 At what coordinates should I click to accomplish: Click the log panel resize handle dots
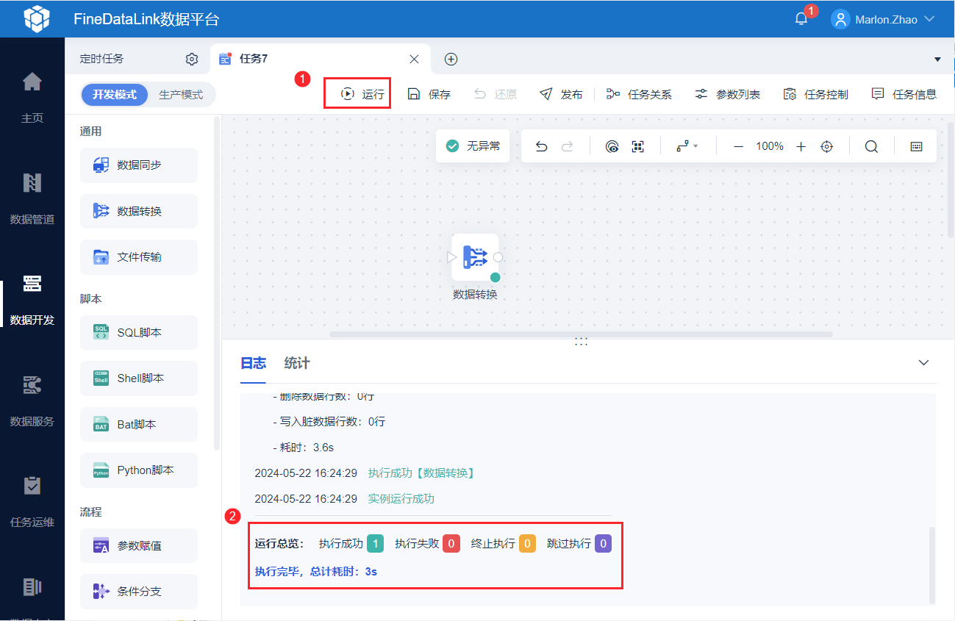click(582, 341)
